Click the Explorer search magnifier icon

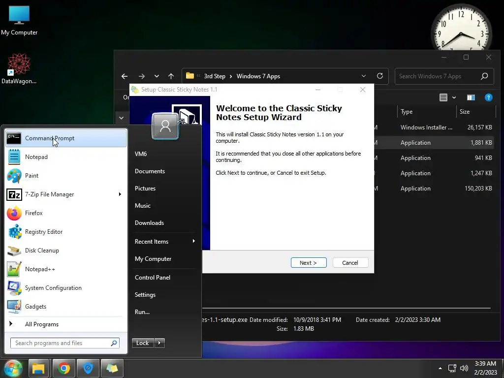pyautogui.click(x=484, y=76)
